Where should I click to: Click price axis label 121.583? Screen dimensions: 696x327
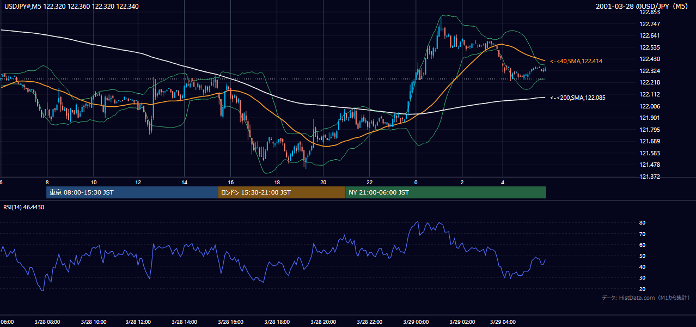[650, 153]
